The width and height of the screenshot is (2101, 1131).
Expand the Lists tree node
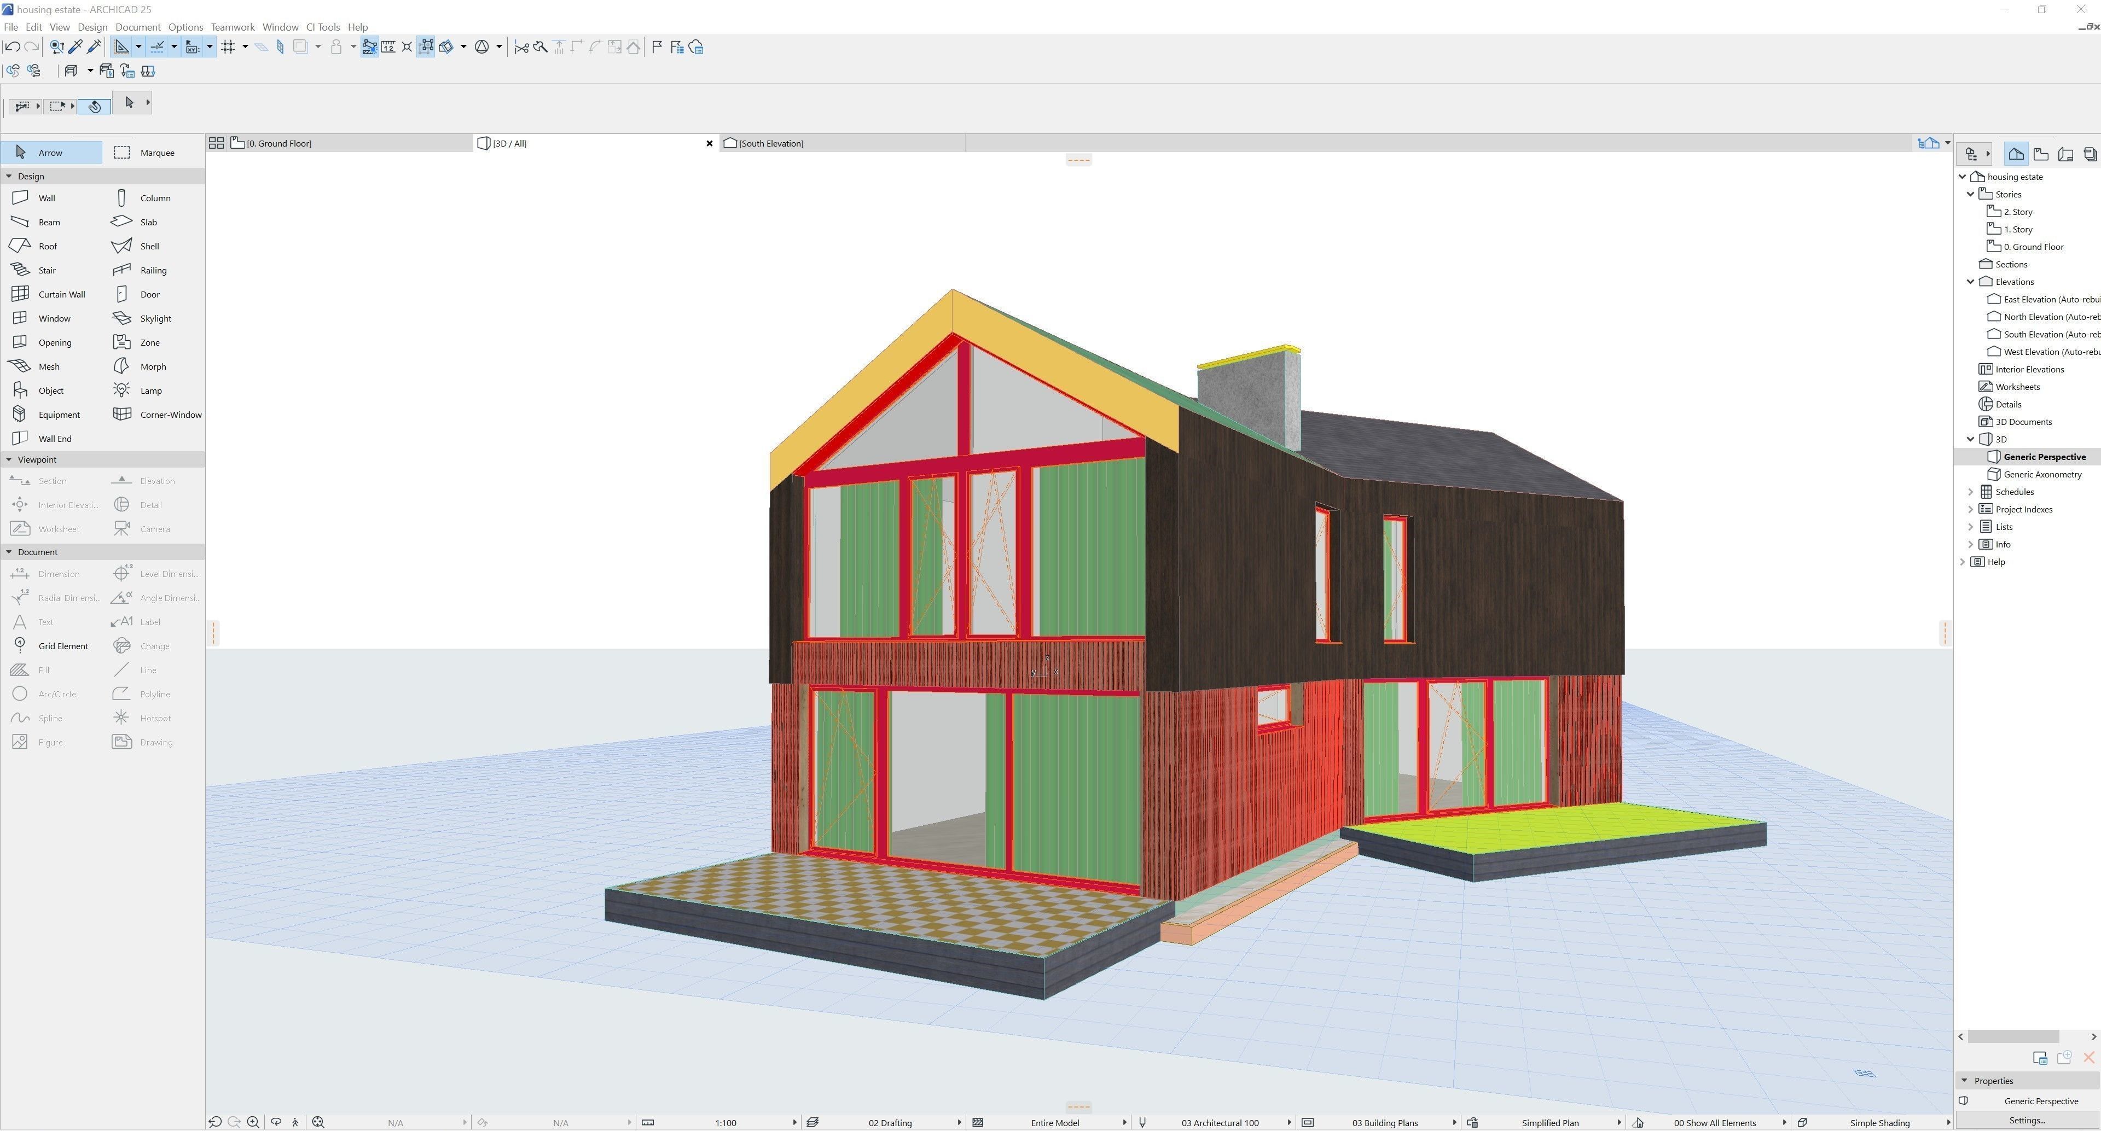tap(1970, 527)
